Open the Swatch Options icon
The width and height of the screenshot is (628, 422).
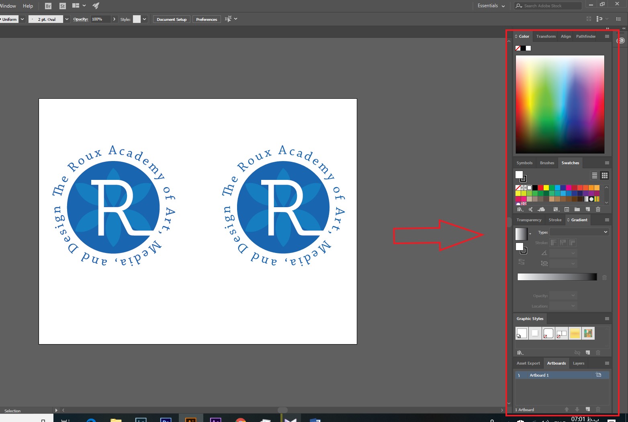[567, 209]
